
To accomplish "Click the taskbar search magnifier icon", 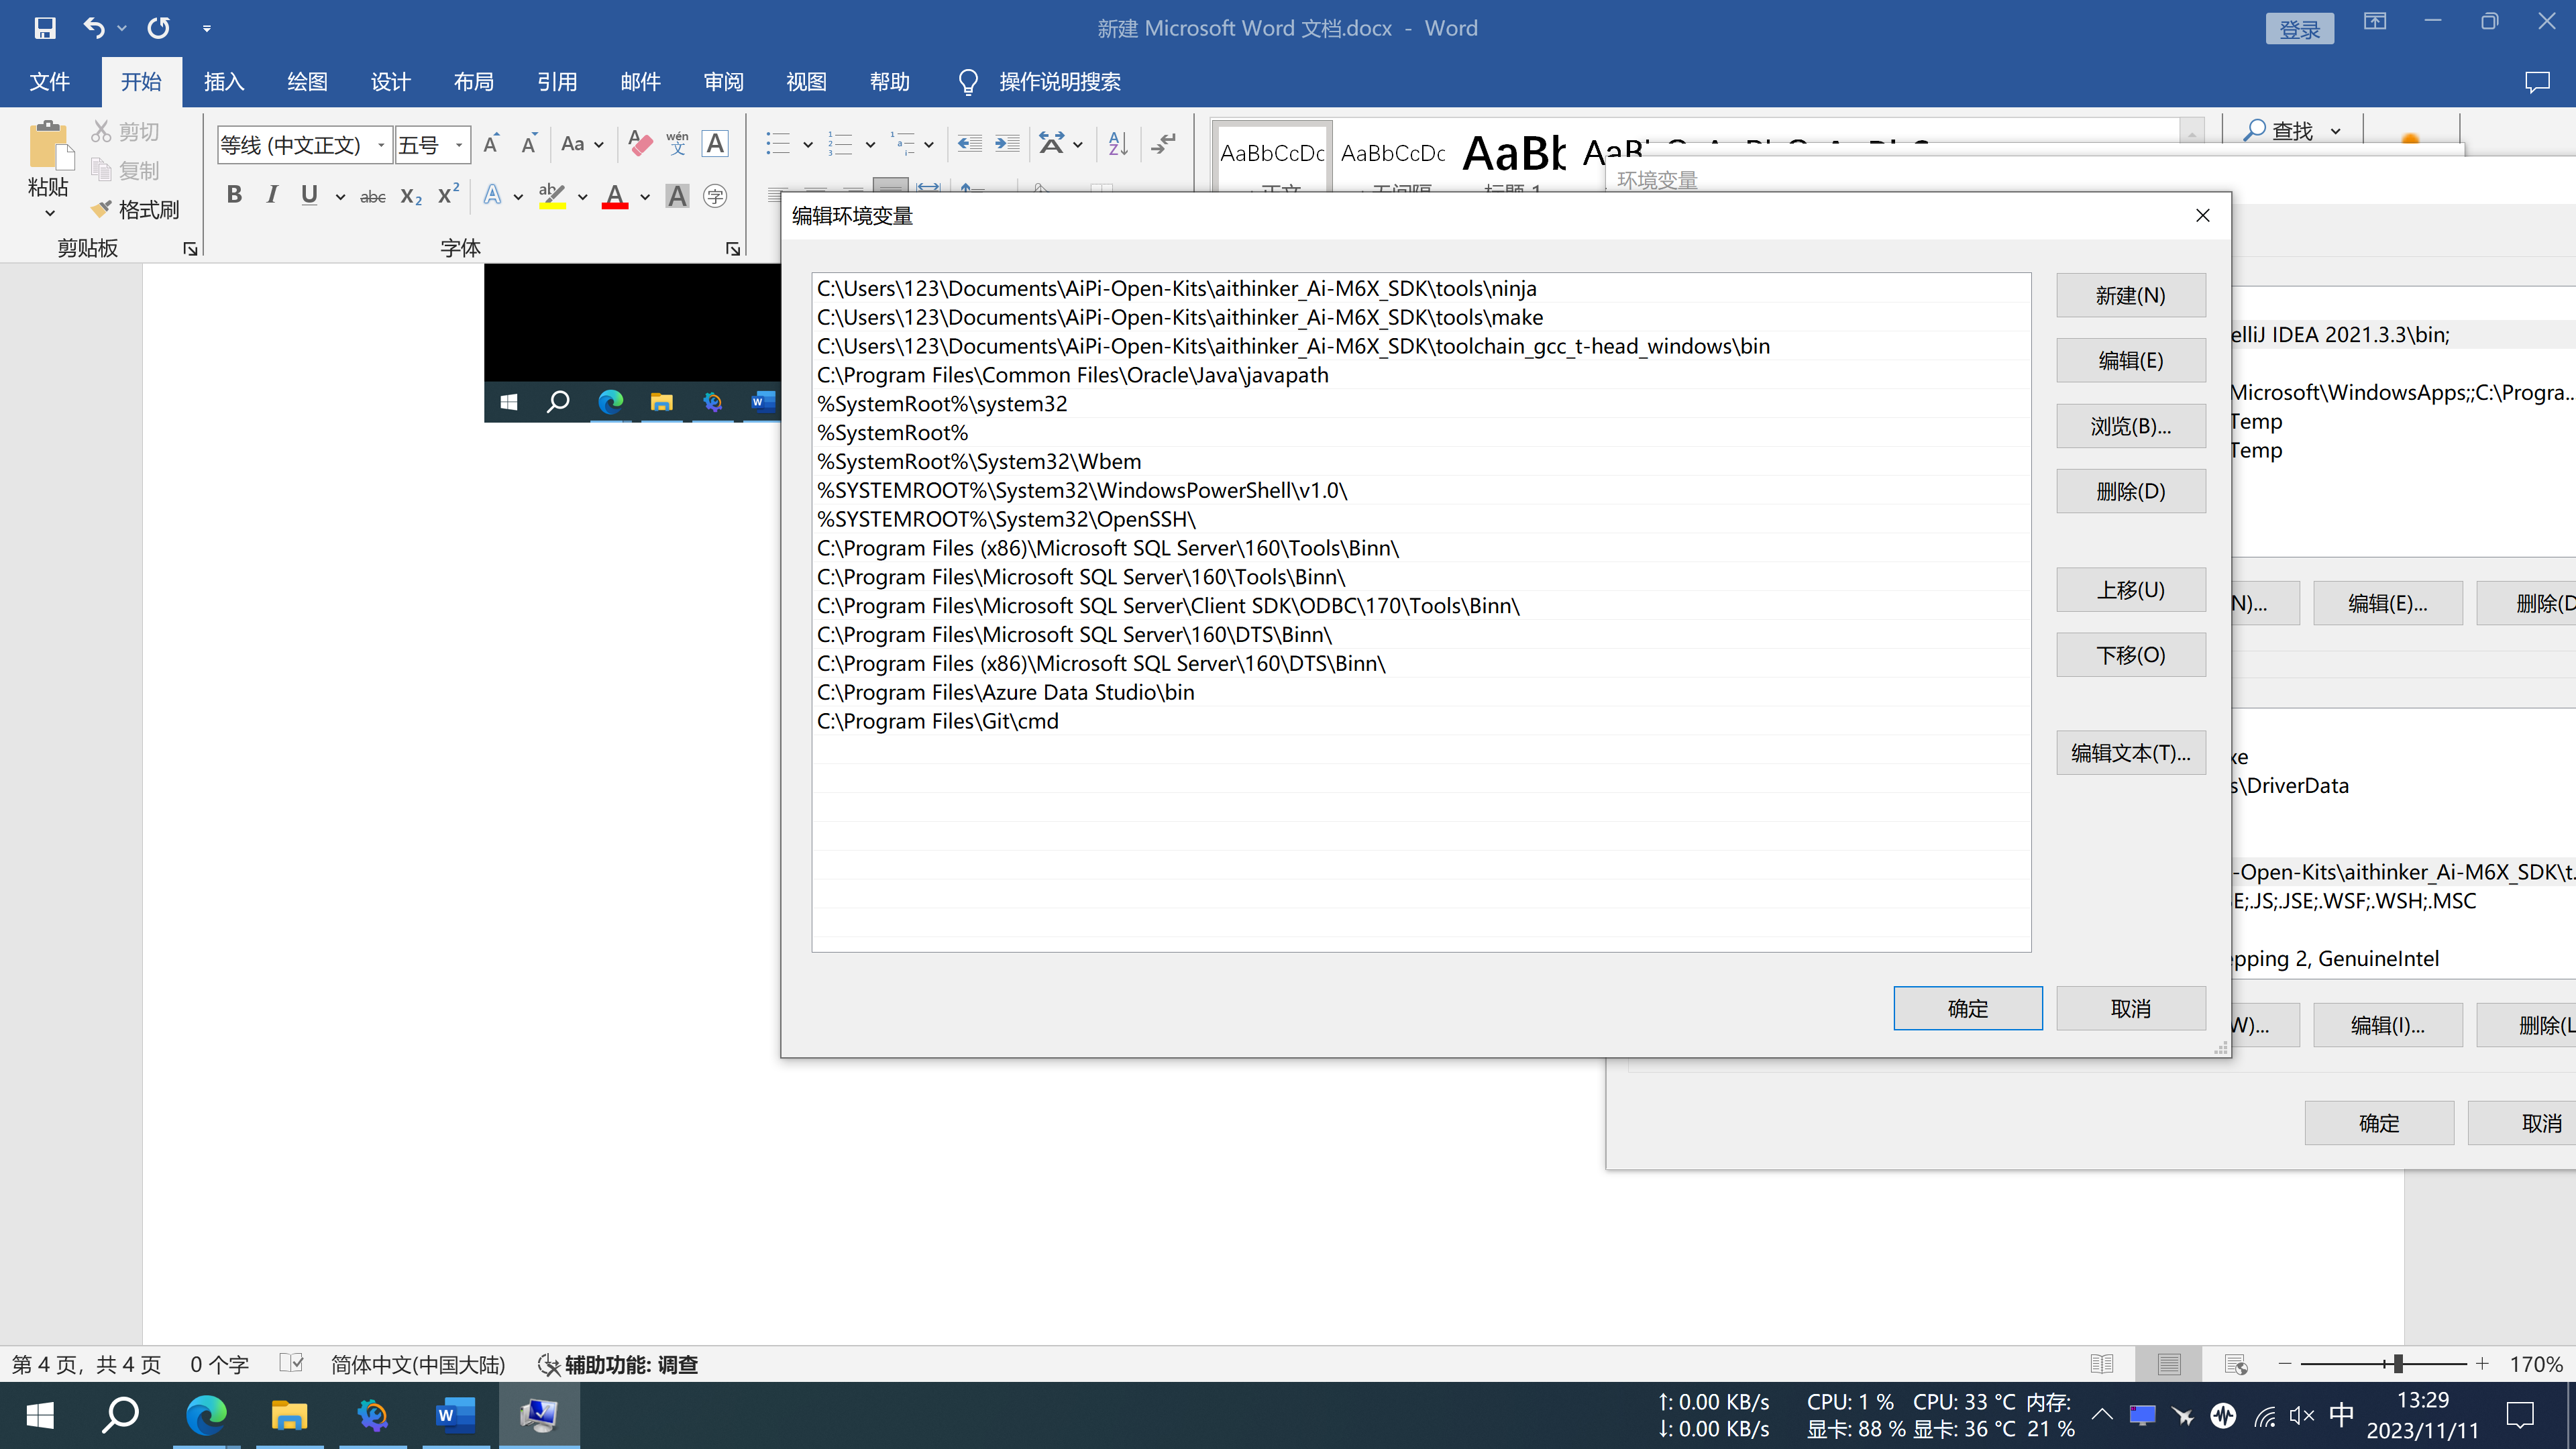I will coord(121,1415).
